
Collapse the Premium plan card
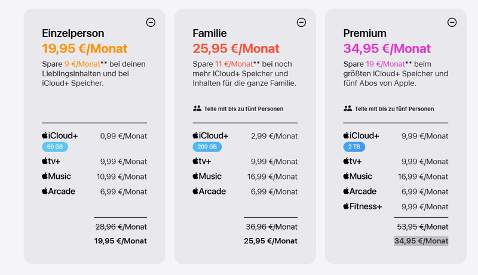(x=452, y=22)
